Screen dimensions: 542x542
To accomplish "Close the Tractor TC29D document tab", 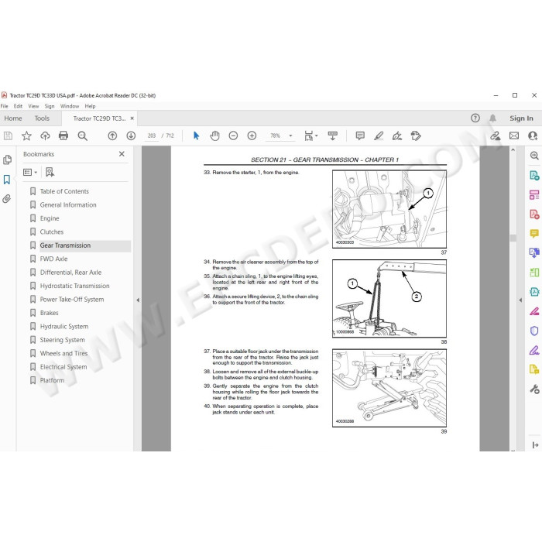I will pos(132,118).
